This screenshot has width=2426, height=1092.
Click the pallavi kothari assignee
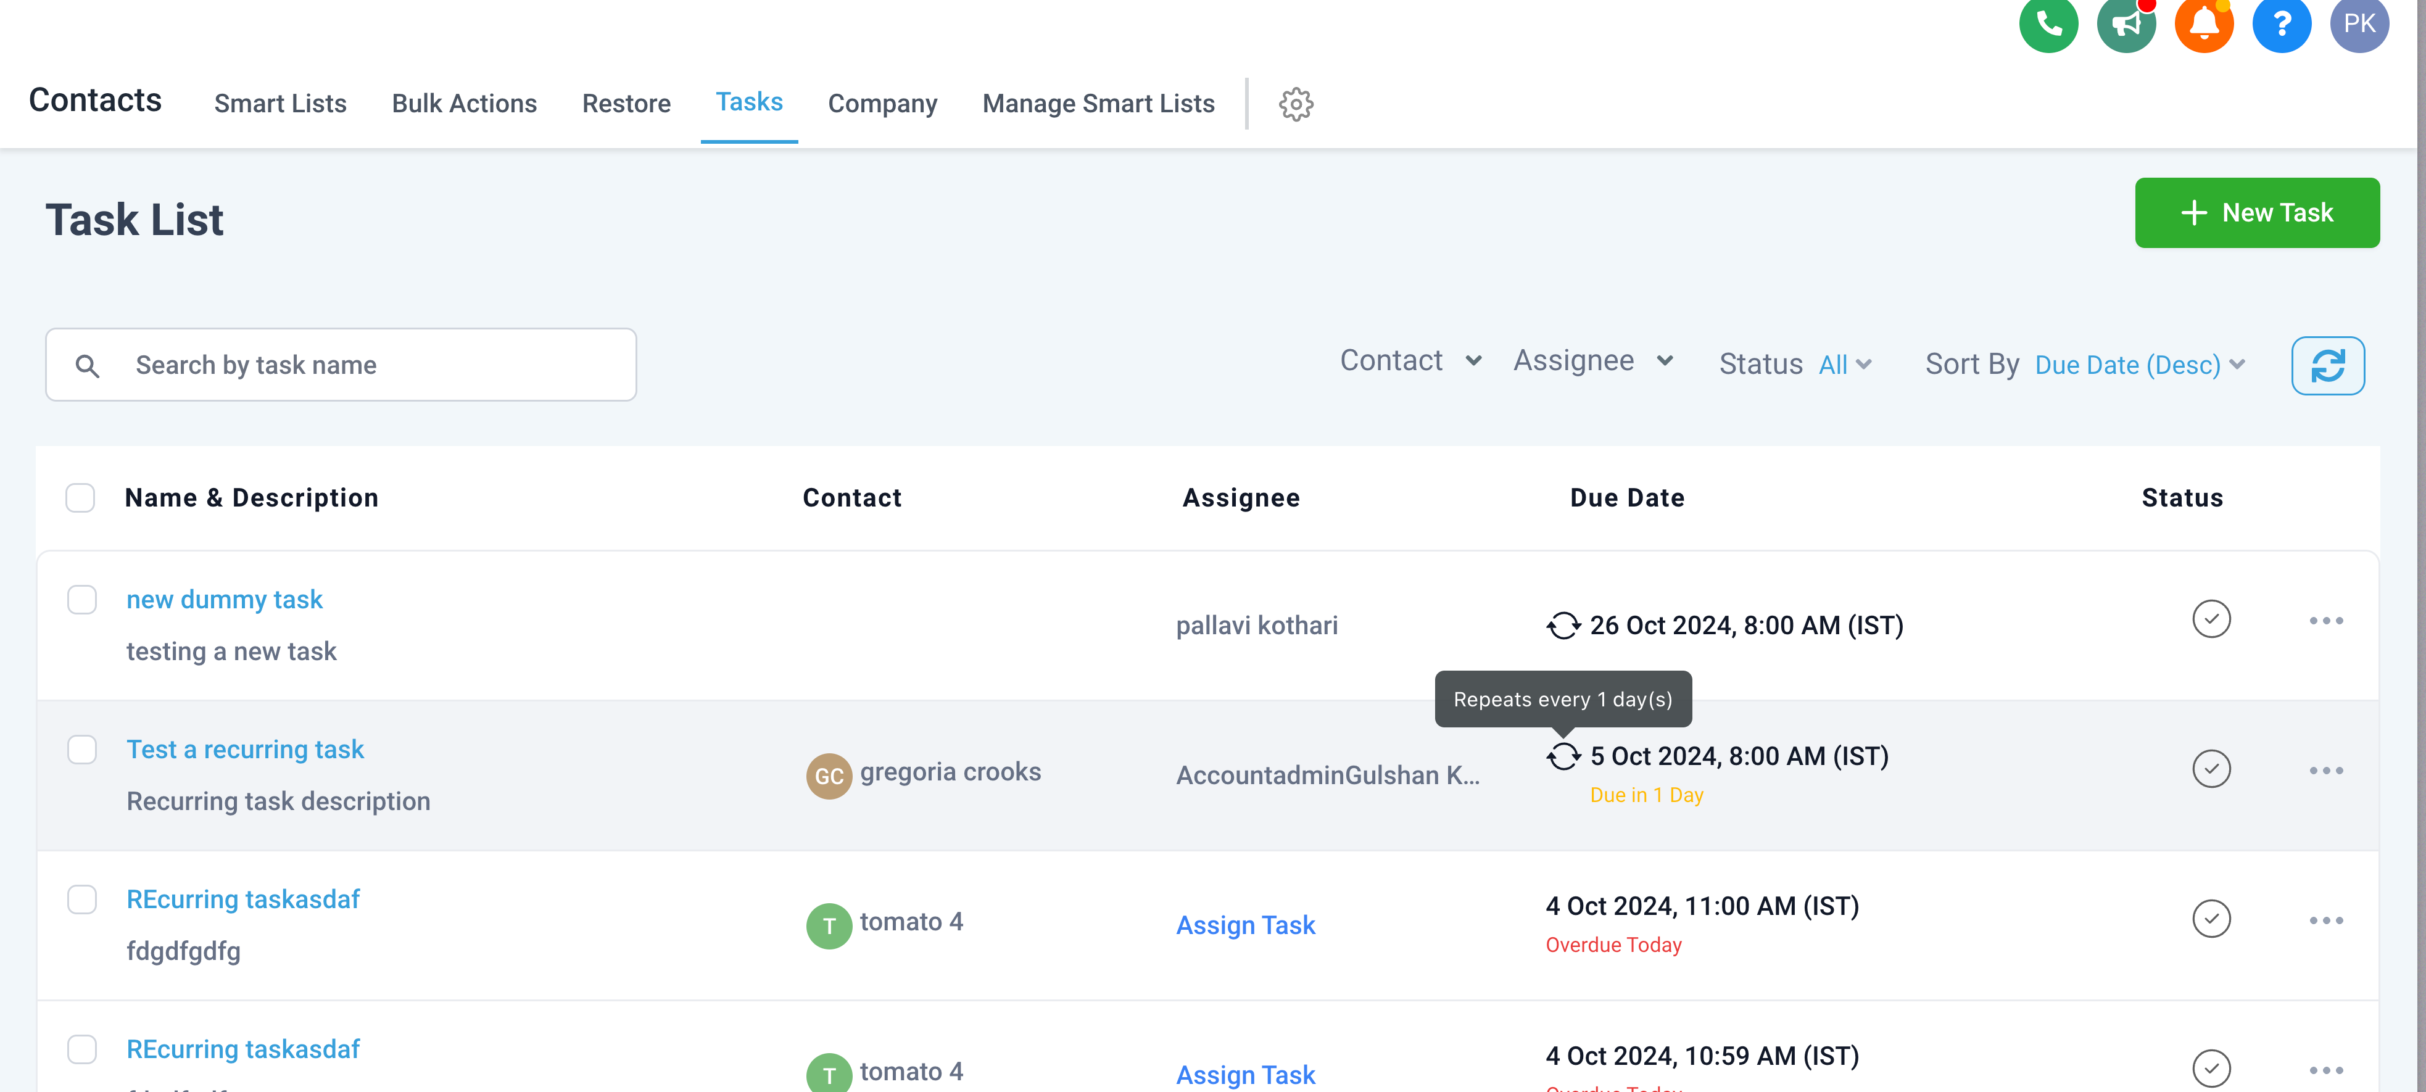tap(1256, 626)
